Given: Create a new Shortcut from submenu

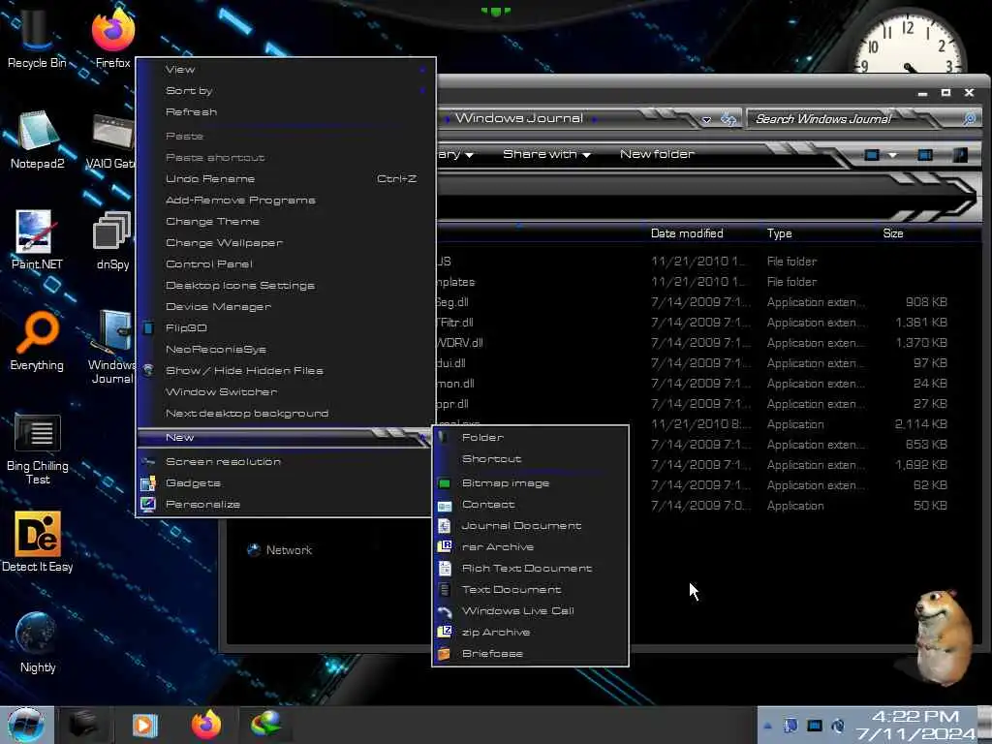Looking at the screenshot, I should (x=530, y=459).
